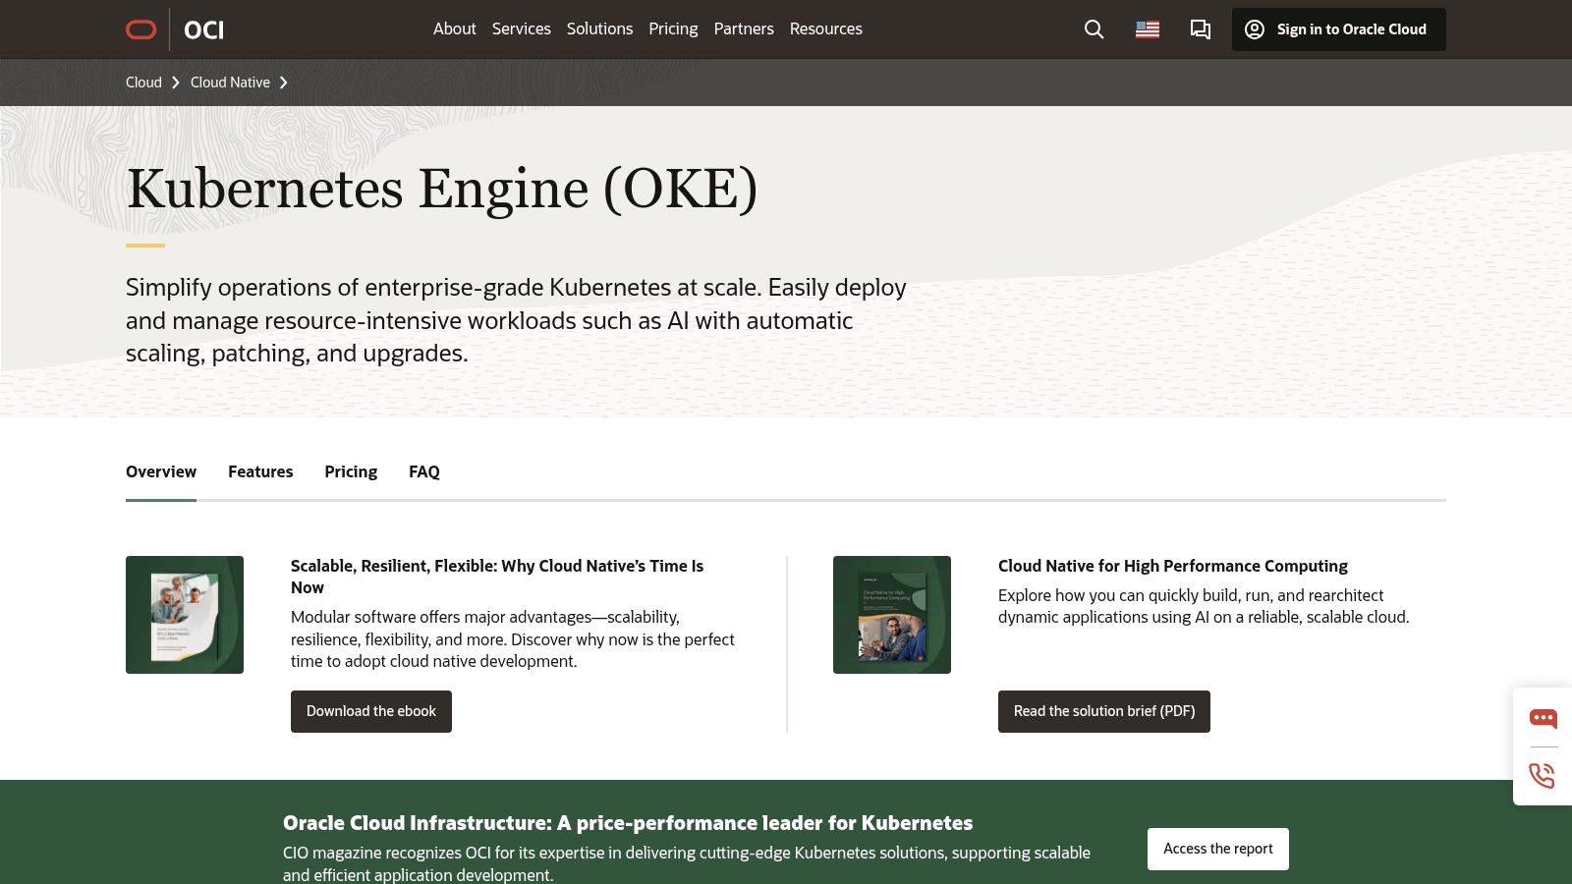
Task: Open the contact chat icon in the header
Action: coord(1200,29)
